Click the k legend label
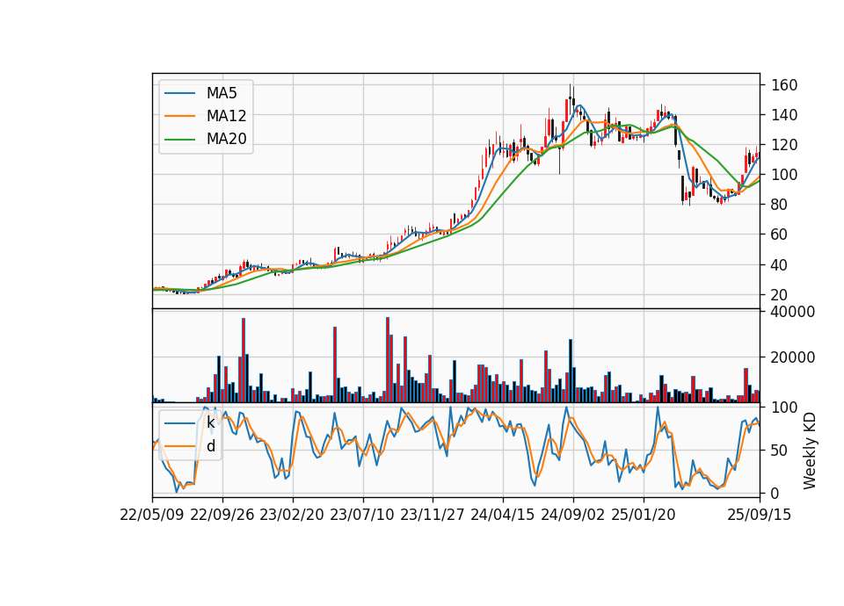This screenshot has width=844, height=606. tap(210, 423)
